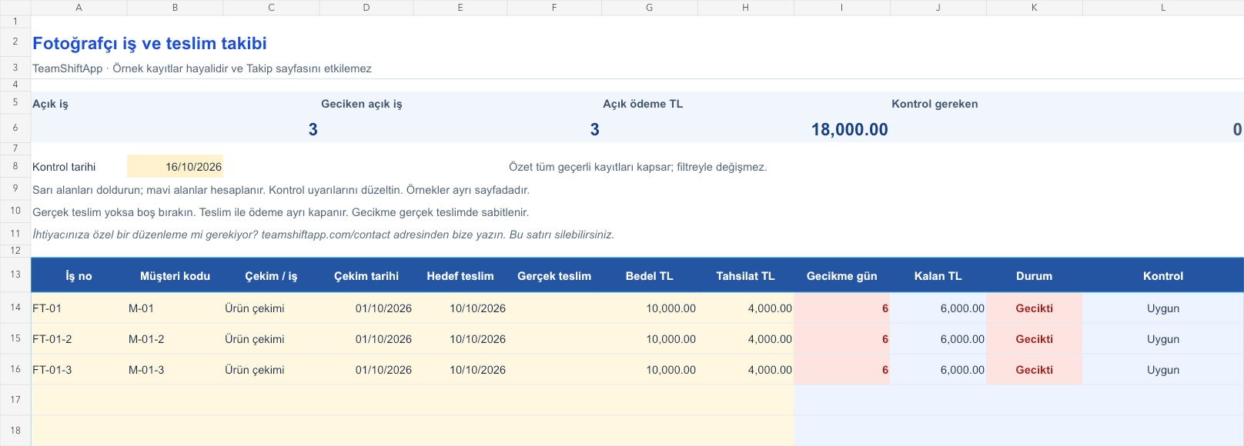
Task: Select the "Bedel TL" table header
Action: (649, 275)
